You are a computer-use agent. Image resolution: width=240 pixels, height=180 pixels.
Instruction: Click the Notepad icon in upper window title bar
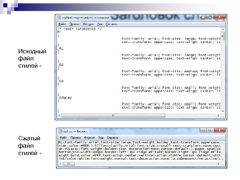(59, 18)
